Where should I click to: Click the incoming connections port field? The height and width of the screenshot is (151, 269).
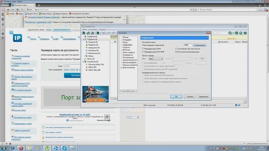click(x=187, y=45)
